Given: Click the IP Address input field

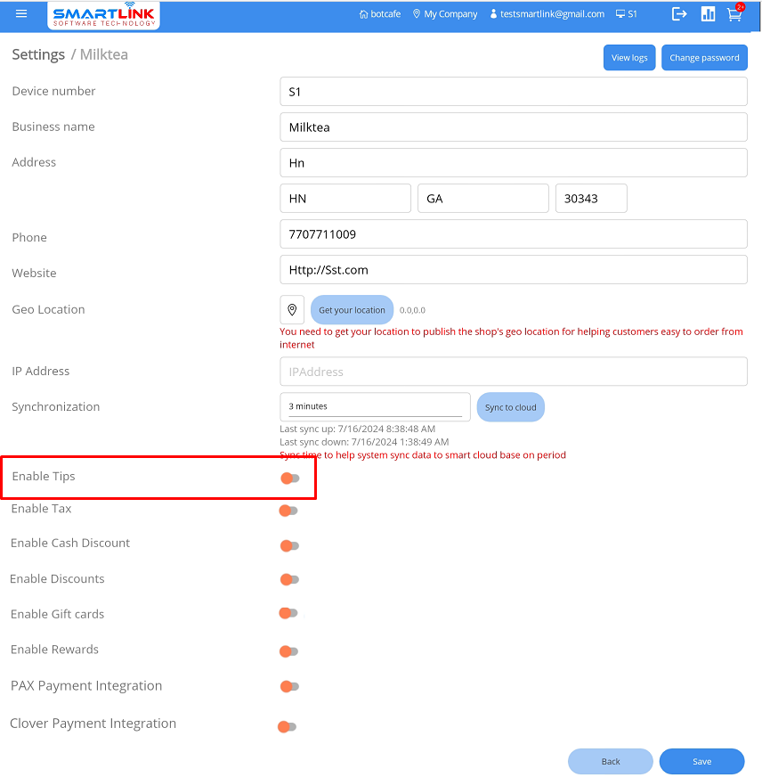Looking at the screenshot, I should [513, 372].
